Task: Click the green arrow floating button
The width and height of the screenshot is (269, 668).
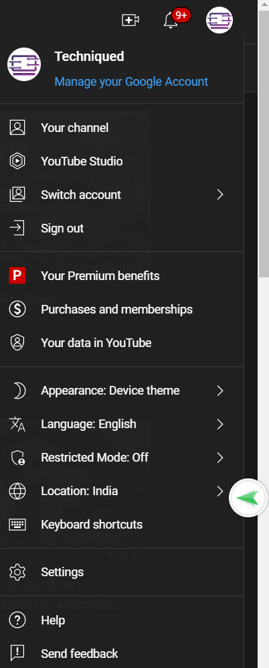Action: [x=248, y=498]
